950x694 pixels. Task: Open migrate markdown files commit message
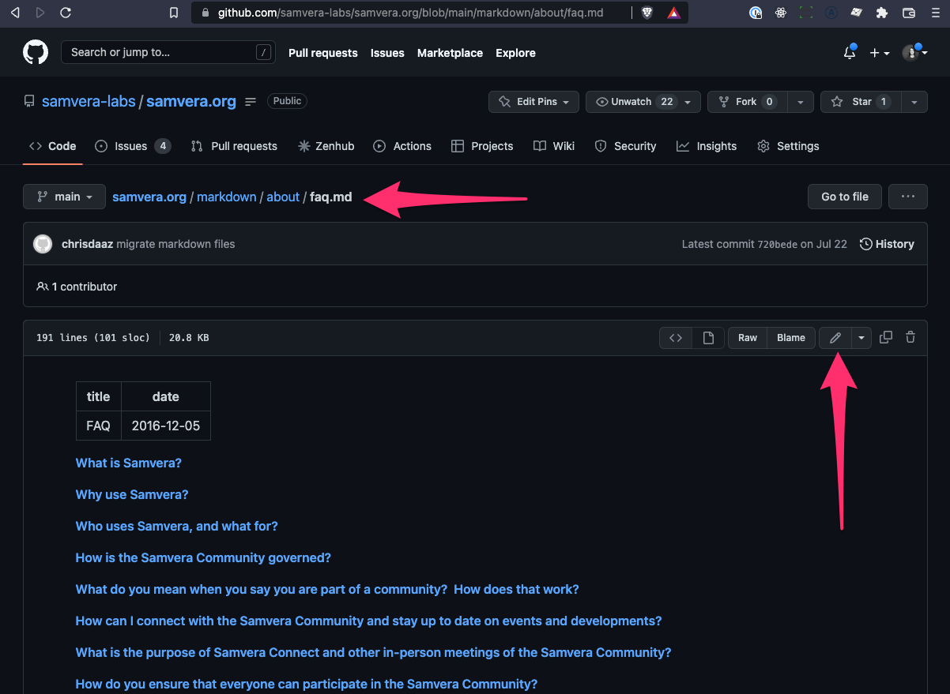tap(175, 244)
